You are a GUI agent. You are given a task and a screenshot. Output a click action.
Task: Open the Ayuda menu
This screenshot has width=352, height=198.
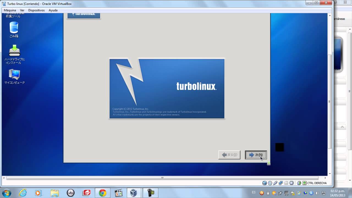click(x=53, y=10)
